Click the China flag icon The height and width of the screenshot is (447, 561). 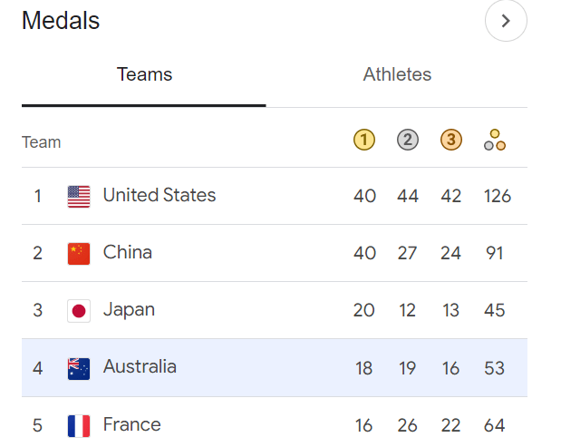[79, 254]
